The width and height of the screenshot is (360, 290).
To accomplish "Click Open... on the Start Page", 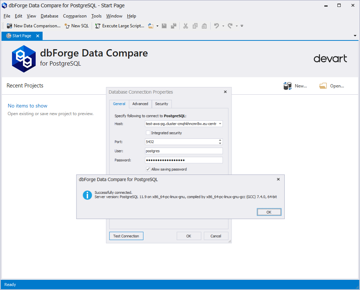I will 332,86.
